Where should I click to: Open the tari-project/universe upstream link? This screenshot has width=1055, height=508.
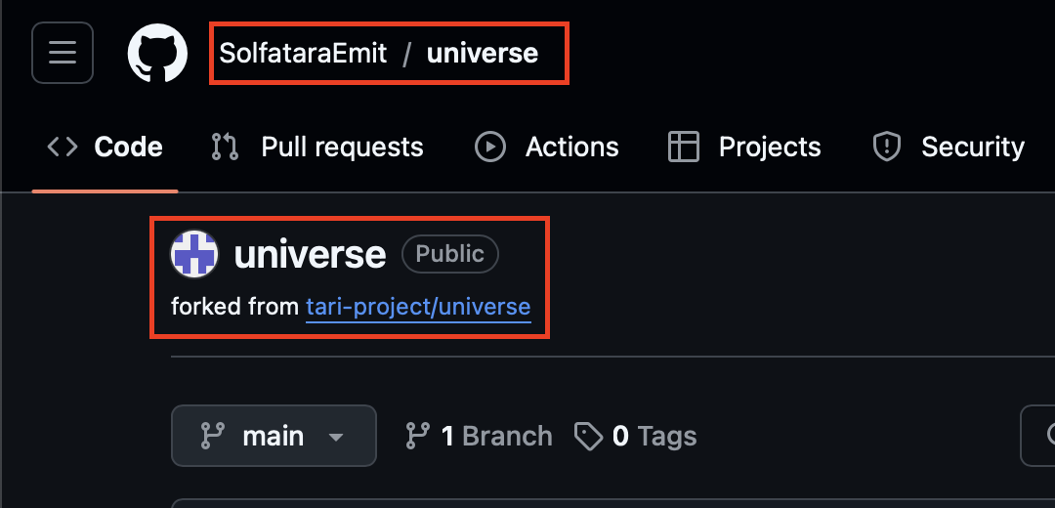coord(418,307)
